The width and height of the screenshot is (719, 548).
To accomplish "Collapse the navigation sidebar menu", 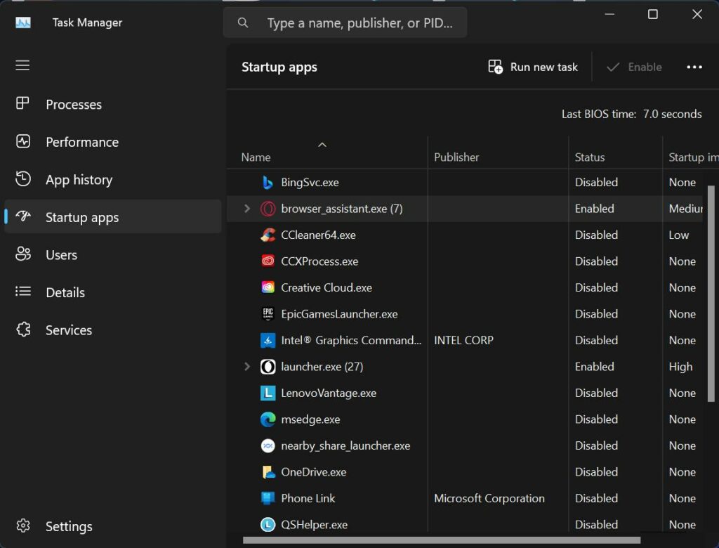I will click(22, 65).
